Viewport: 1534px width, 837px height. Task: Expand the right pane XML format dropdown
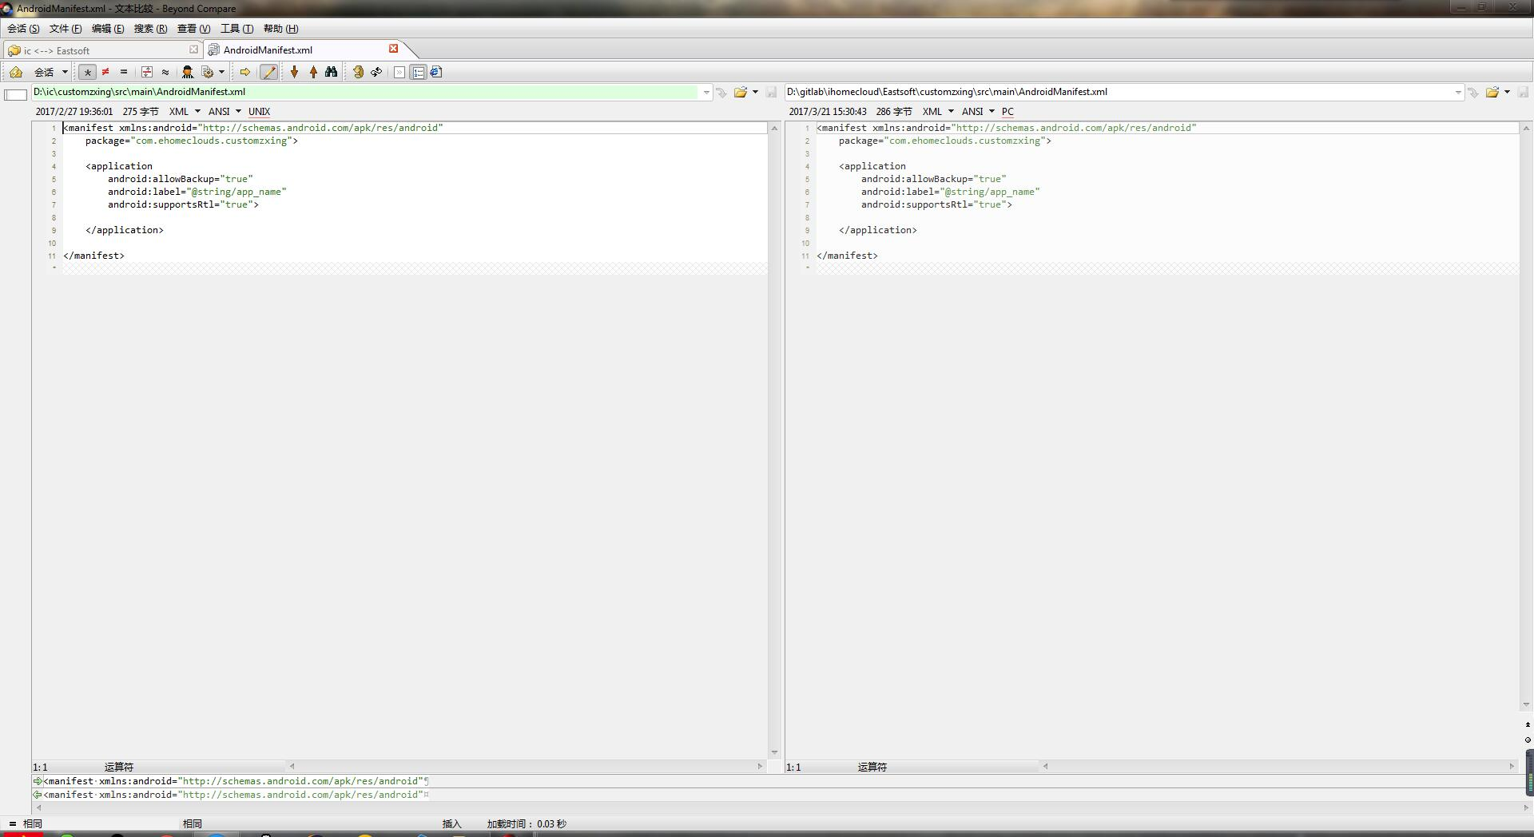950,112
